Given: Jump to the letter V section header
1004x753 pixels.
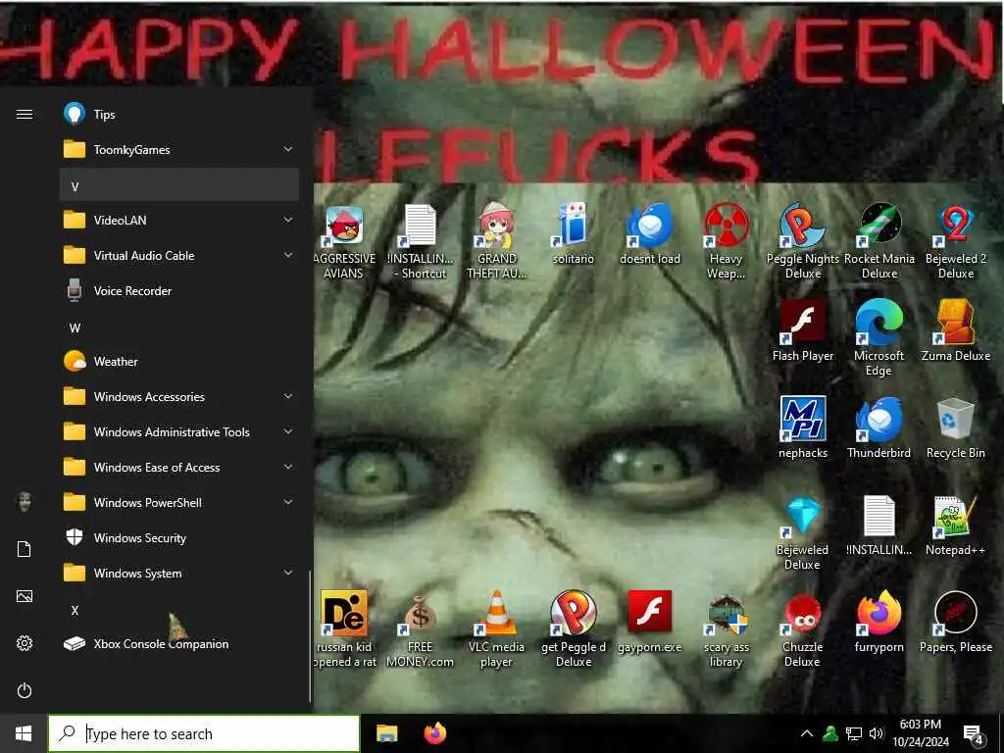Looking at the screenshot, I should pos(180,185).
